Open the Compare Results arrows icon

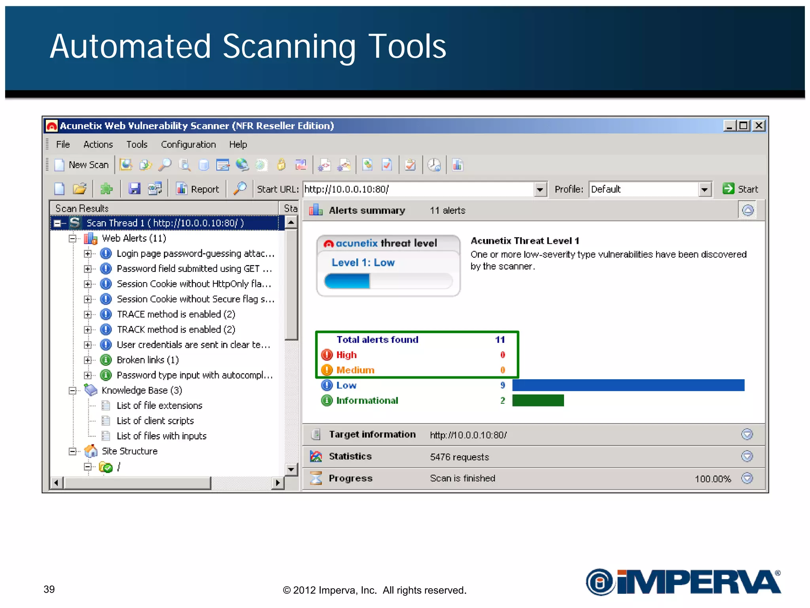pos(301,165)
